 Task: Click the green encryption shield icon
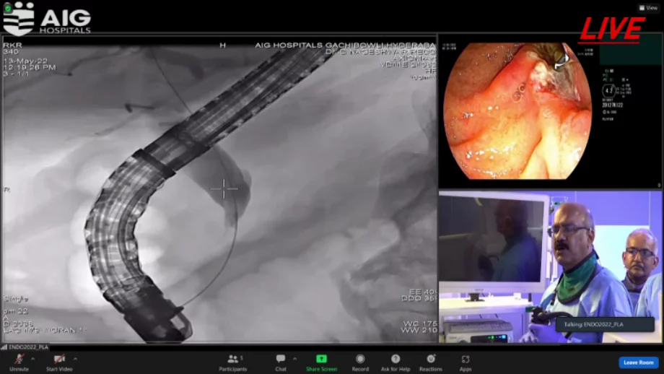6,8
